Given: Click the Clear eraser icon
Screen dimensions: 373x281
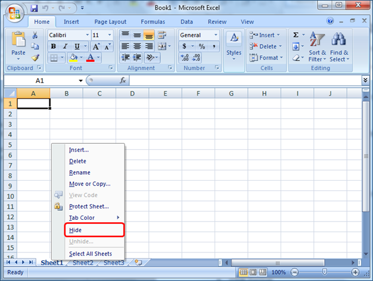Looking at the screenshot, I should click(296, 58).
